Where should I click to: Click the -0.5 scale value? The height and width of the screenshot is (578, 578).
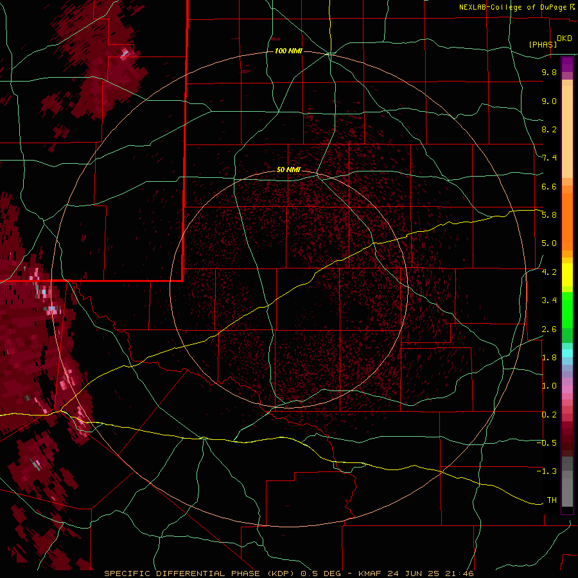(547, 443)
